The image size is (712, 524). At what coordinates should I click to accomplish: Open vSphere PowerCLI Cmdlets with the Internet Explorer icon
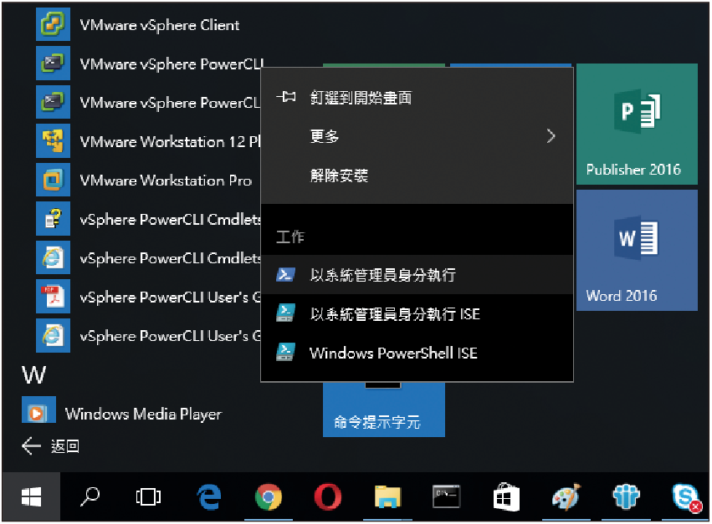pos(148,258)
